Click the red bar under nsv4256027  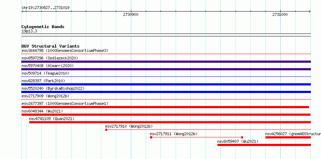pos(288,137)
